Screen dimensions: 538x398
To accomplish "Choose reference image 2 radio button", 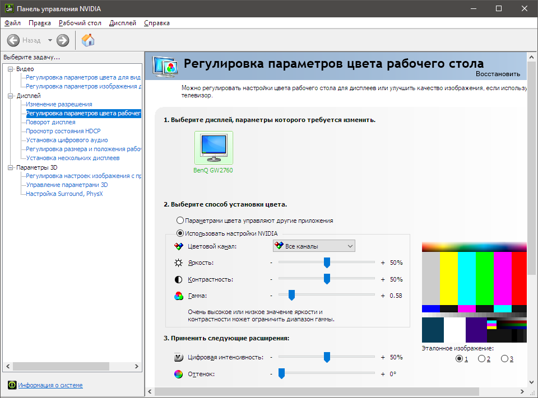I will [x=481, y=358].
